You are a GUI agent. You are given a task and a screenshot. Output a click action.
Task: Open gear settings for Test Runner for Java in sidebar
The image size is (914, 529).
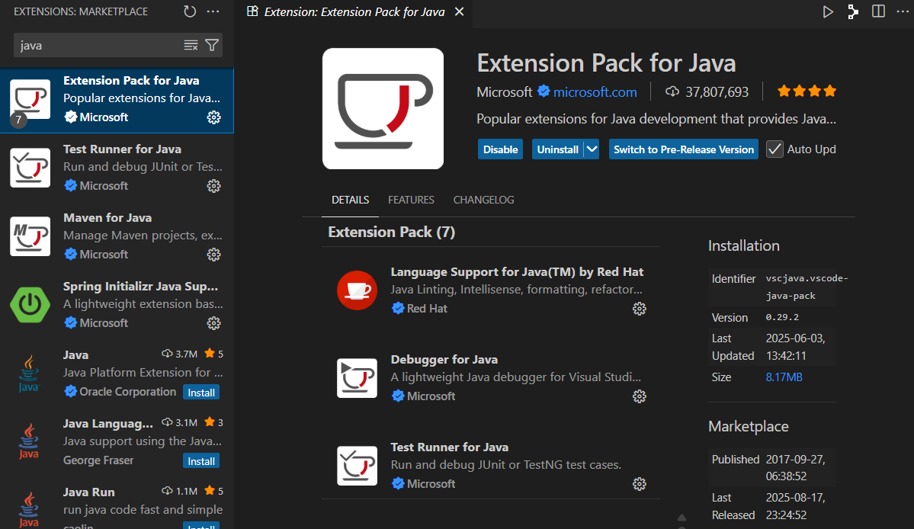(x=214, y=186)
